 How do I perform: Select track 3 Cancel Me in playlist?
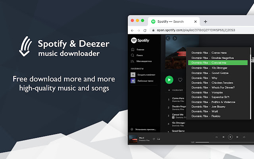coord(177,116)
